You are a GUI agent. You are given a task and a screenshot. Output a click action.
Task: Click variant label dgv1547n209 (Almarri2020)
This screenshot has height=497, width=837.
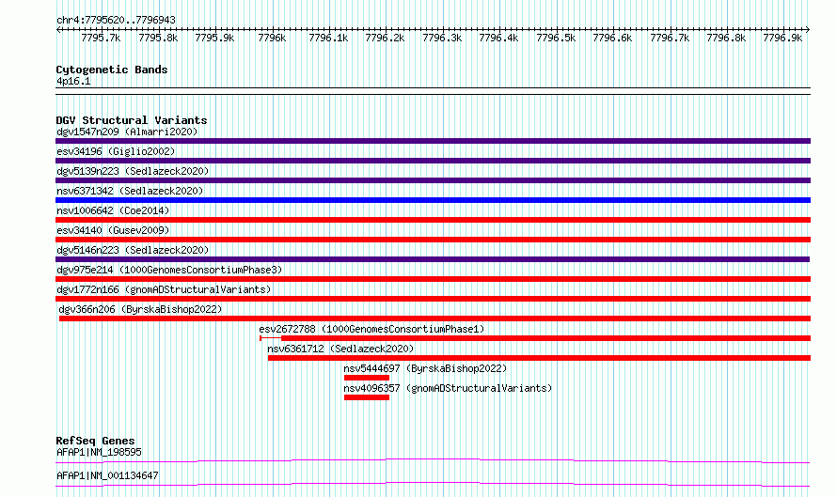tap(127, 132)
